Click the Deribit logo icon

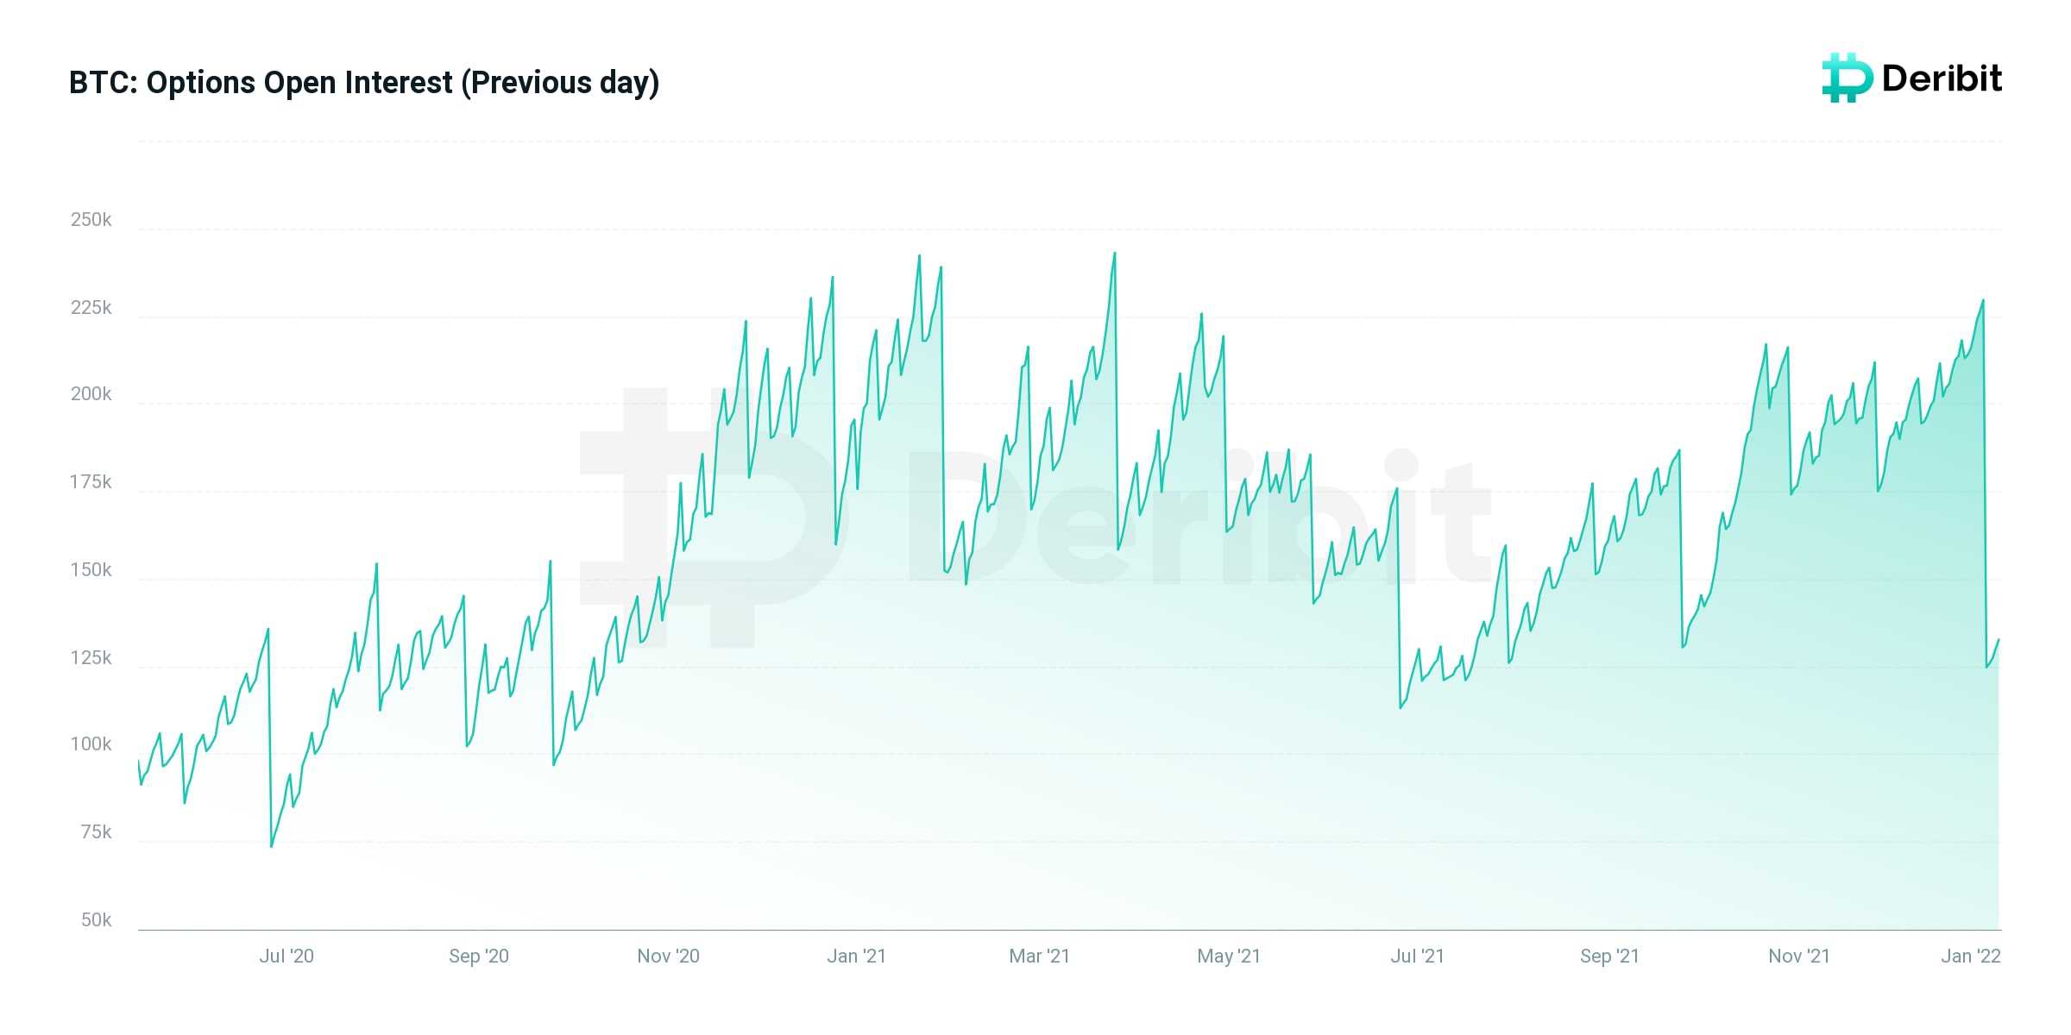point(1848,78)
